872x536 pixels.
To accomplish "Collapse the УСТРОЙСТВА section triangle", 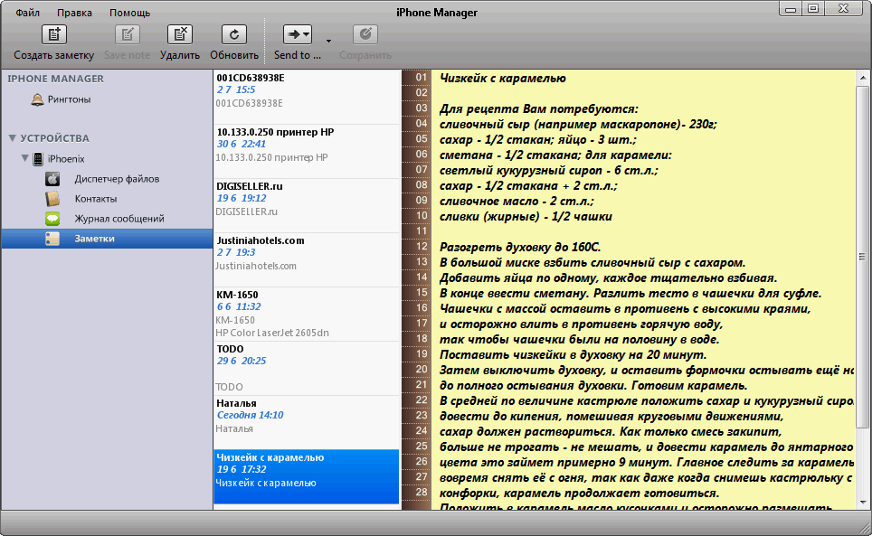I will pyautogui.click(x=12, y=138).
